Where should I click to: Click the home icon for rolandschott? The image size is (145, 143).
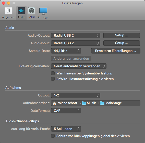coord(55,103)
